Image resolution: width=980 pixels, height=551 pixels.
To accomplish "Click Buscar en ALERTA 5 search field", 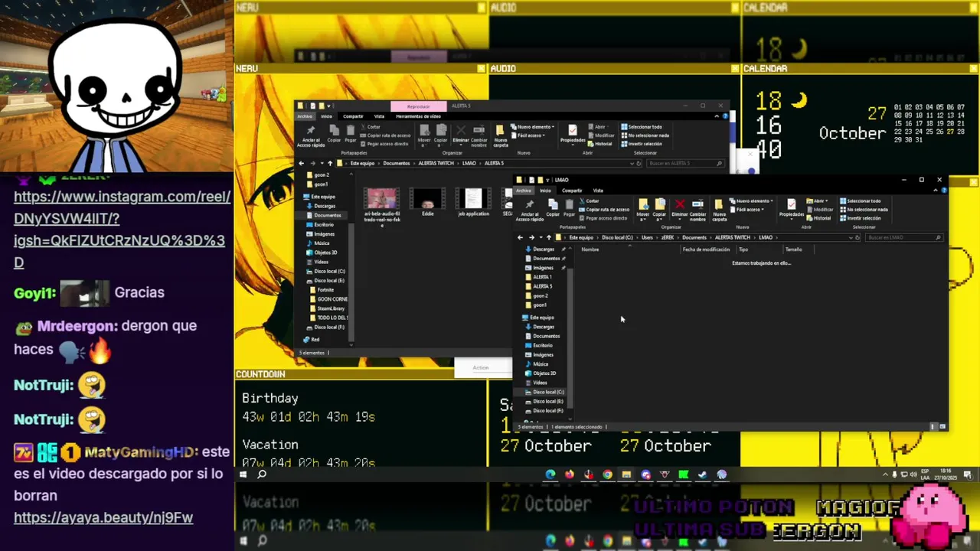I will click(x=684, y=163).
